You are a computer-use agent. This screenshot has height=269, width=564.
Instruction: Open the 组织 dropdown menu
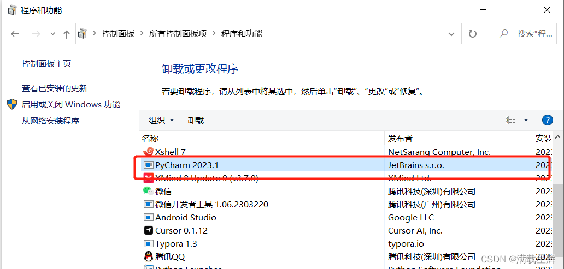click(161, 121)
